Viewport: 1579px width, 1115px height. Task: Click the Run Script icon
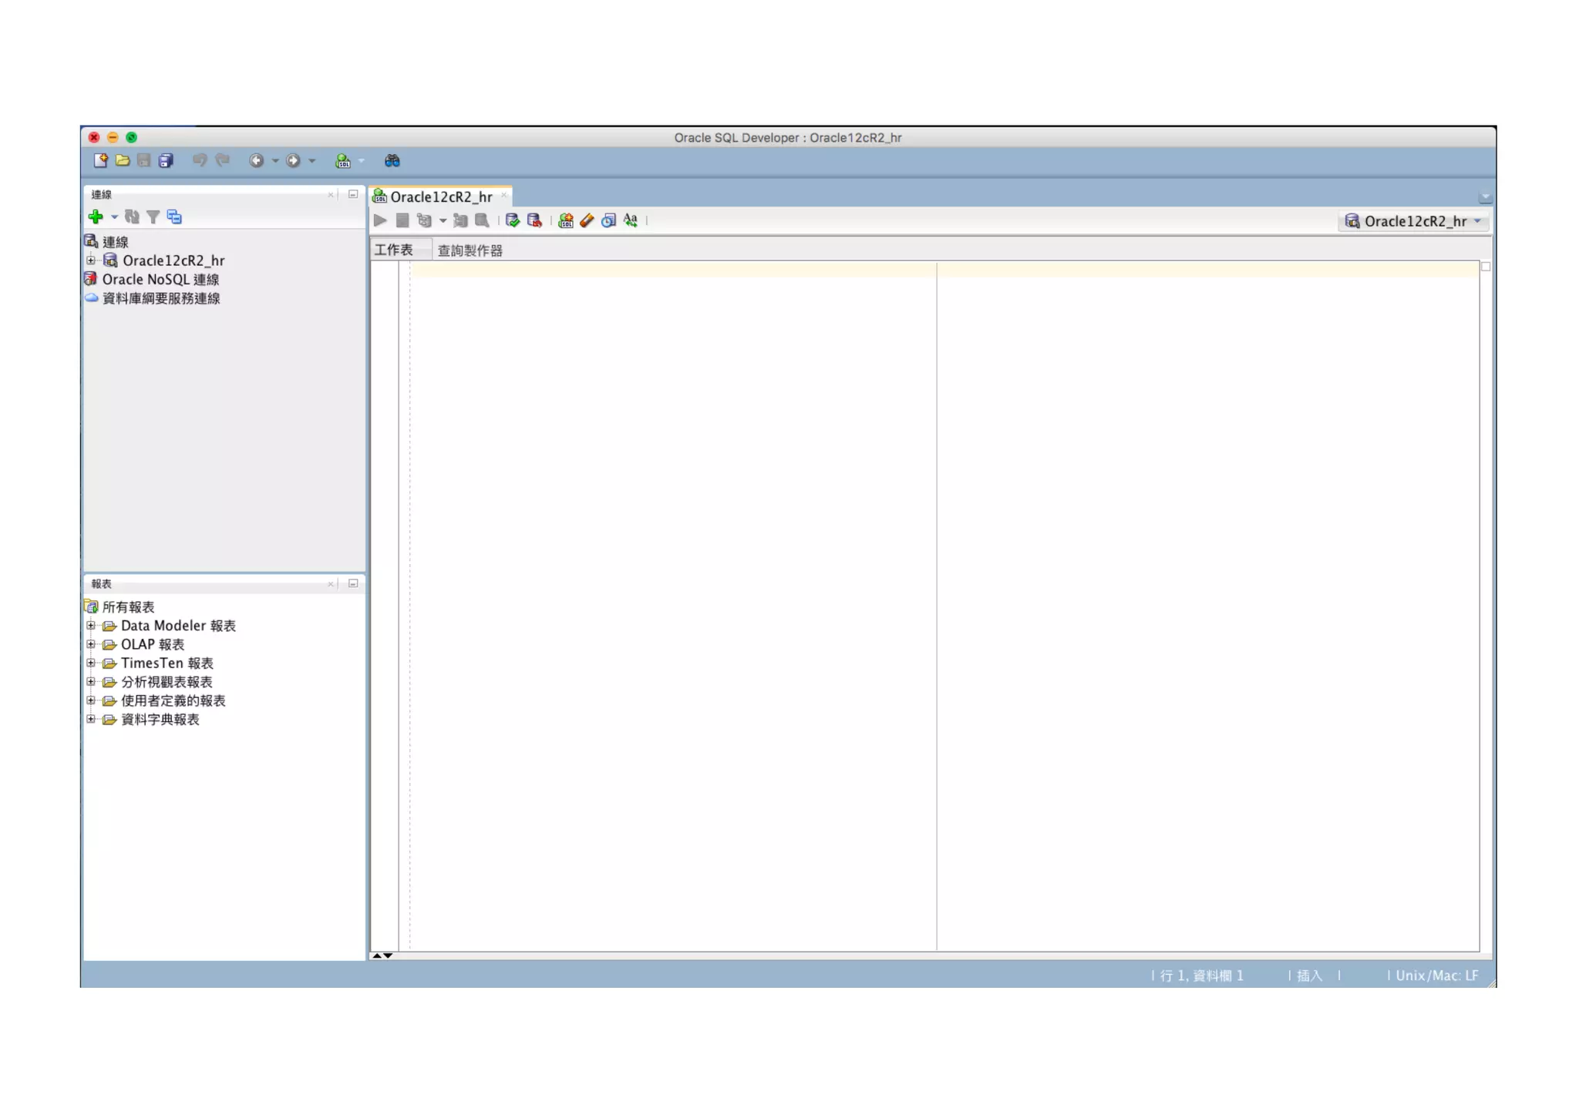(402, 220)
